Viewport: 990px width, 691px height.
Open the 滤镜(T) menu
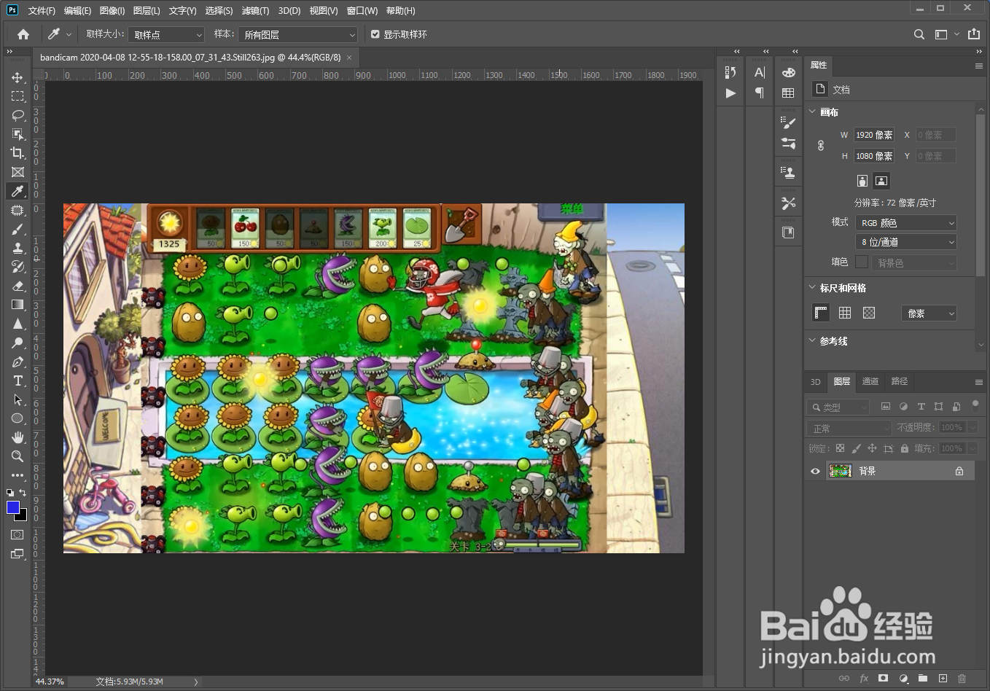(x=255, y=11)
